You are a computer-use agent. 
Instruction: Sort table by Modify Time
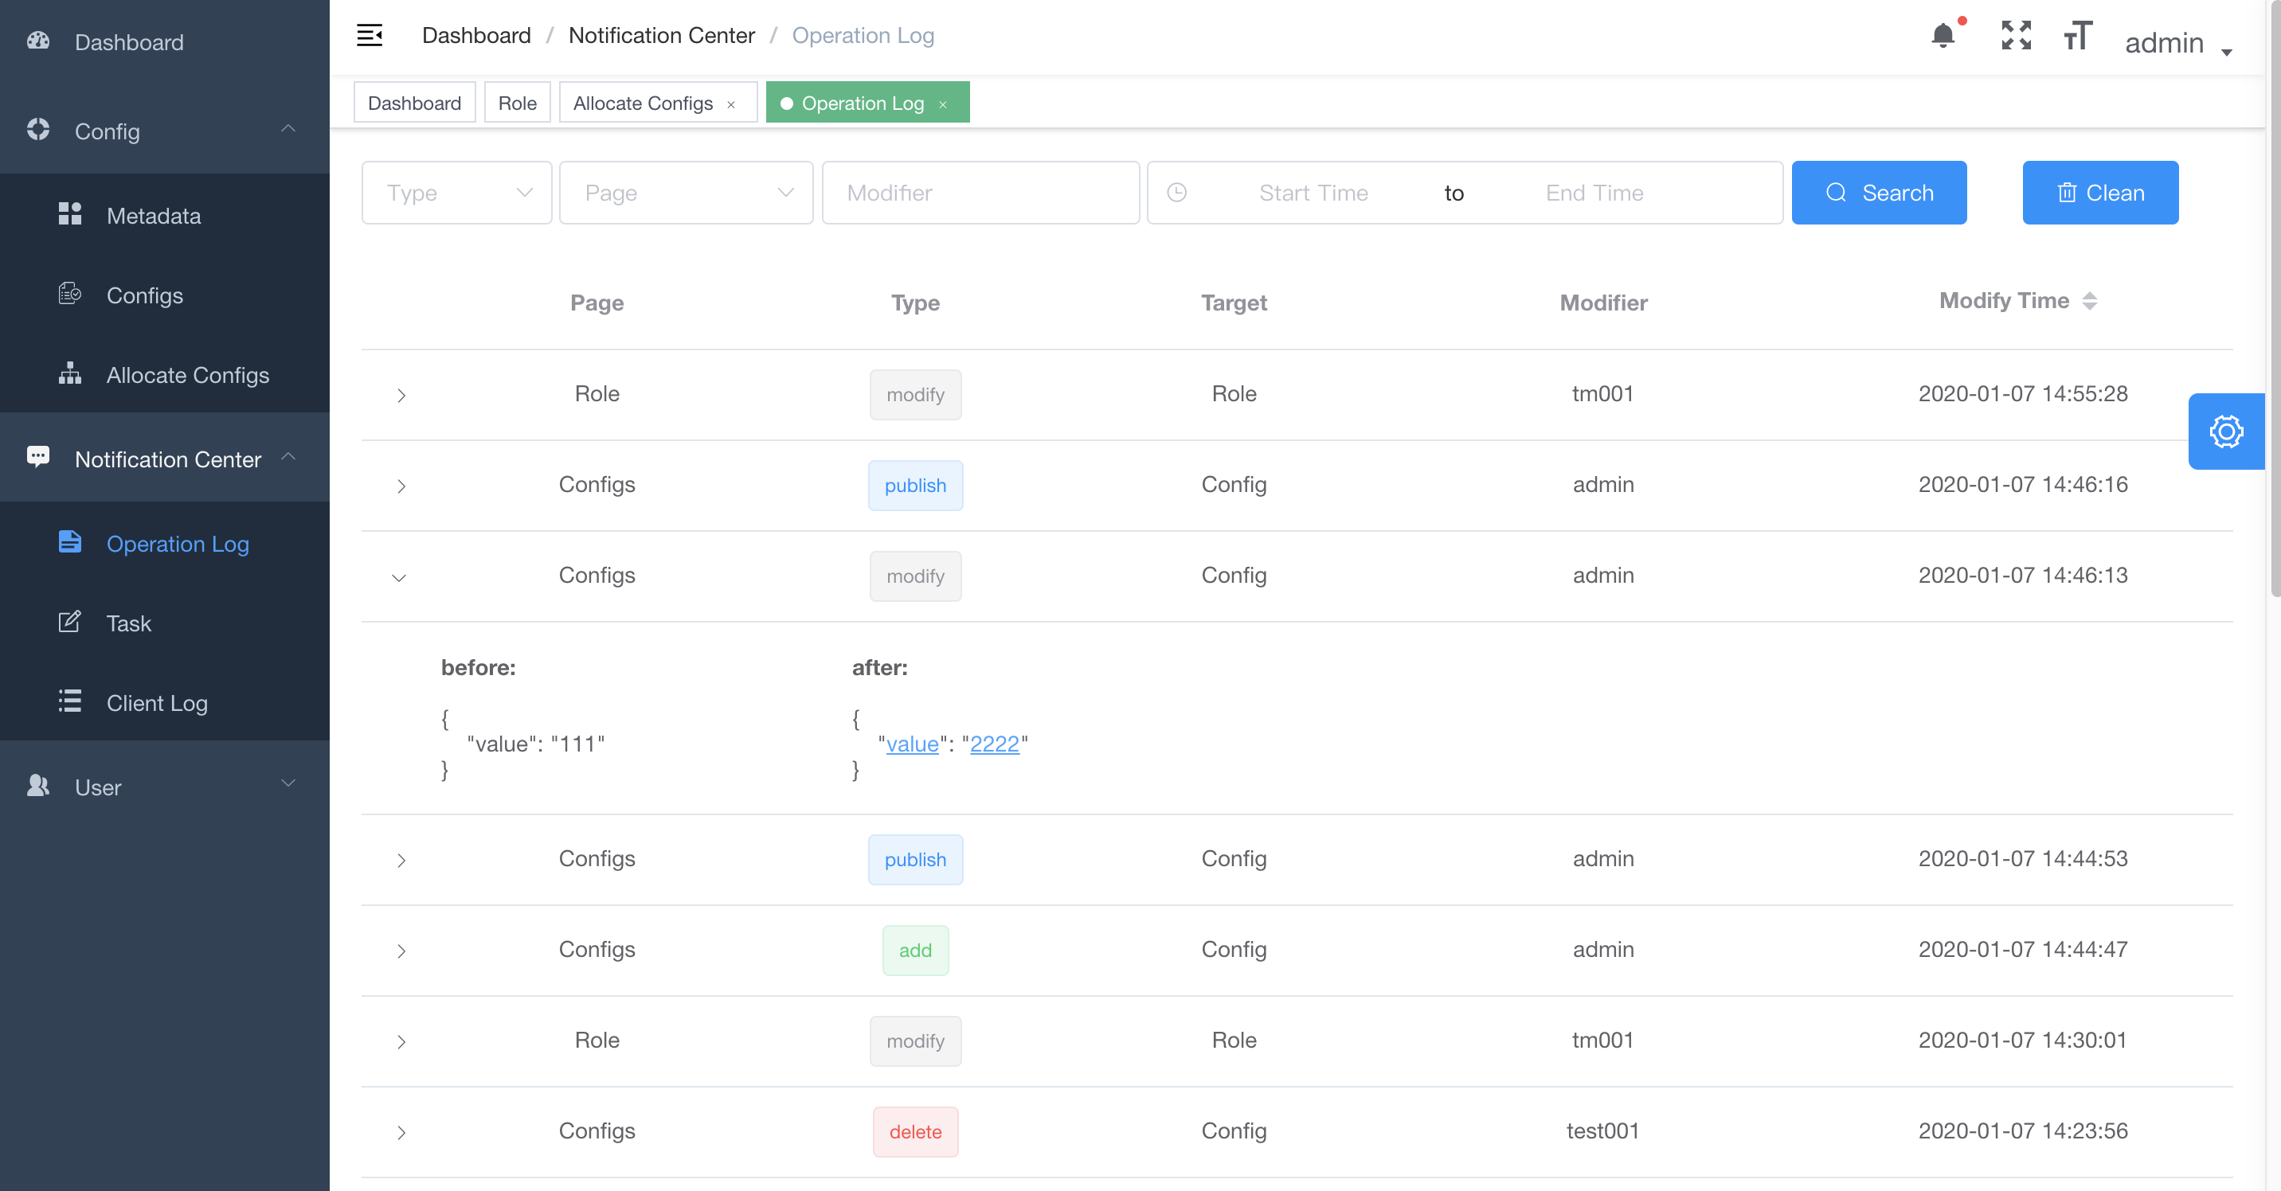(2089, 301)
